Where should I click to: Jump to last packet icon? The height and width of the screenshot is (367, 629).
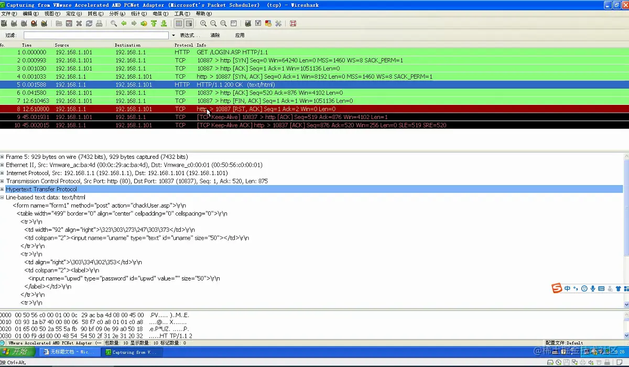164,24
